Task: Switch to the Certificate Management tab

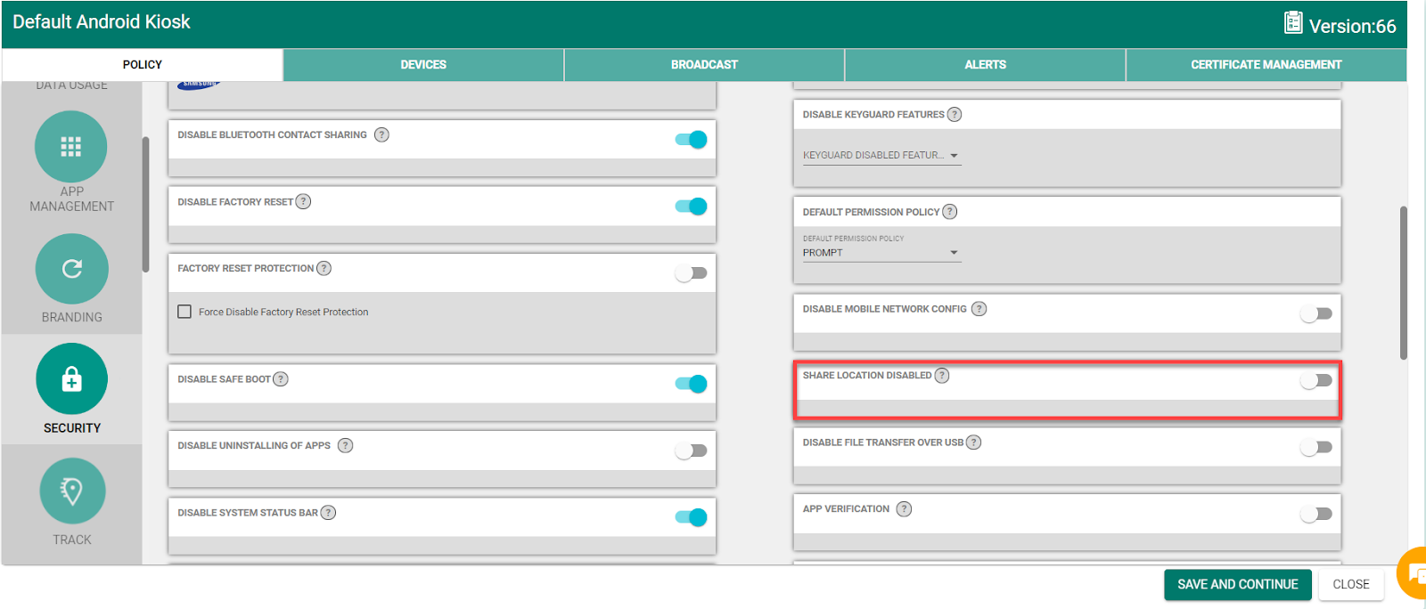Action: point(1266,65)
